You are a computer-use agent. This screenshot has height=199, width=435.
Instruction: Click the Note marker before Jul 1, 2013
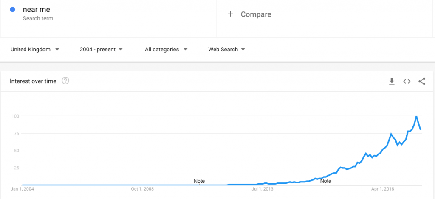[199, 181]
